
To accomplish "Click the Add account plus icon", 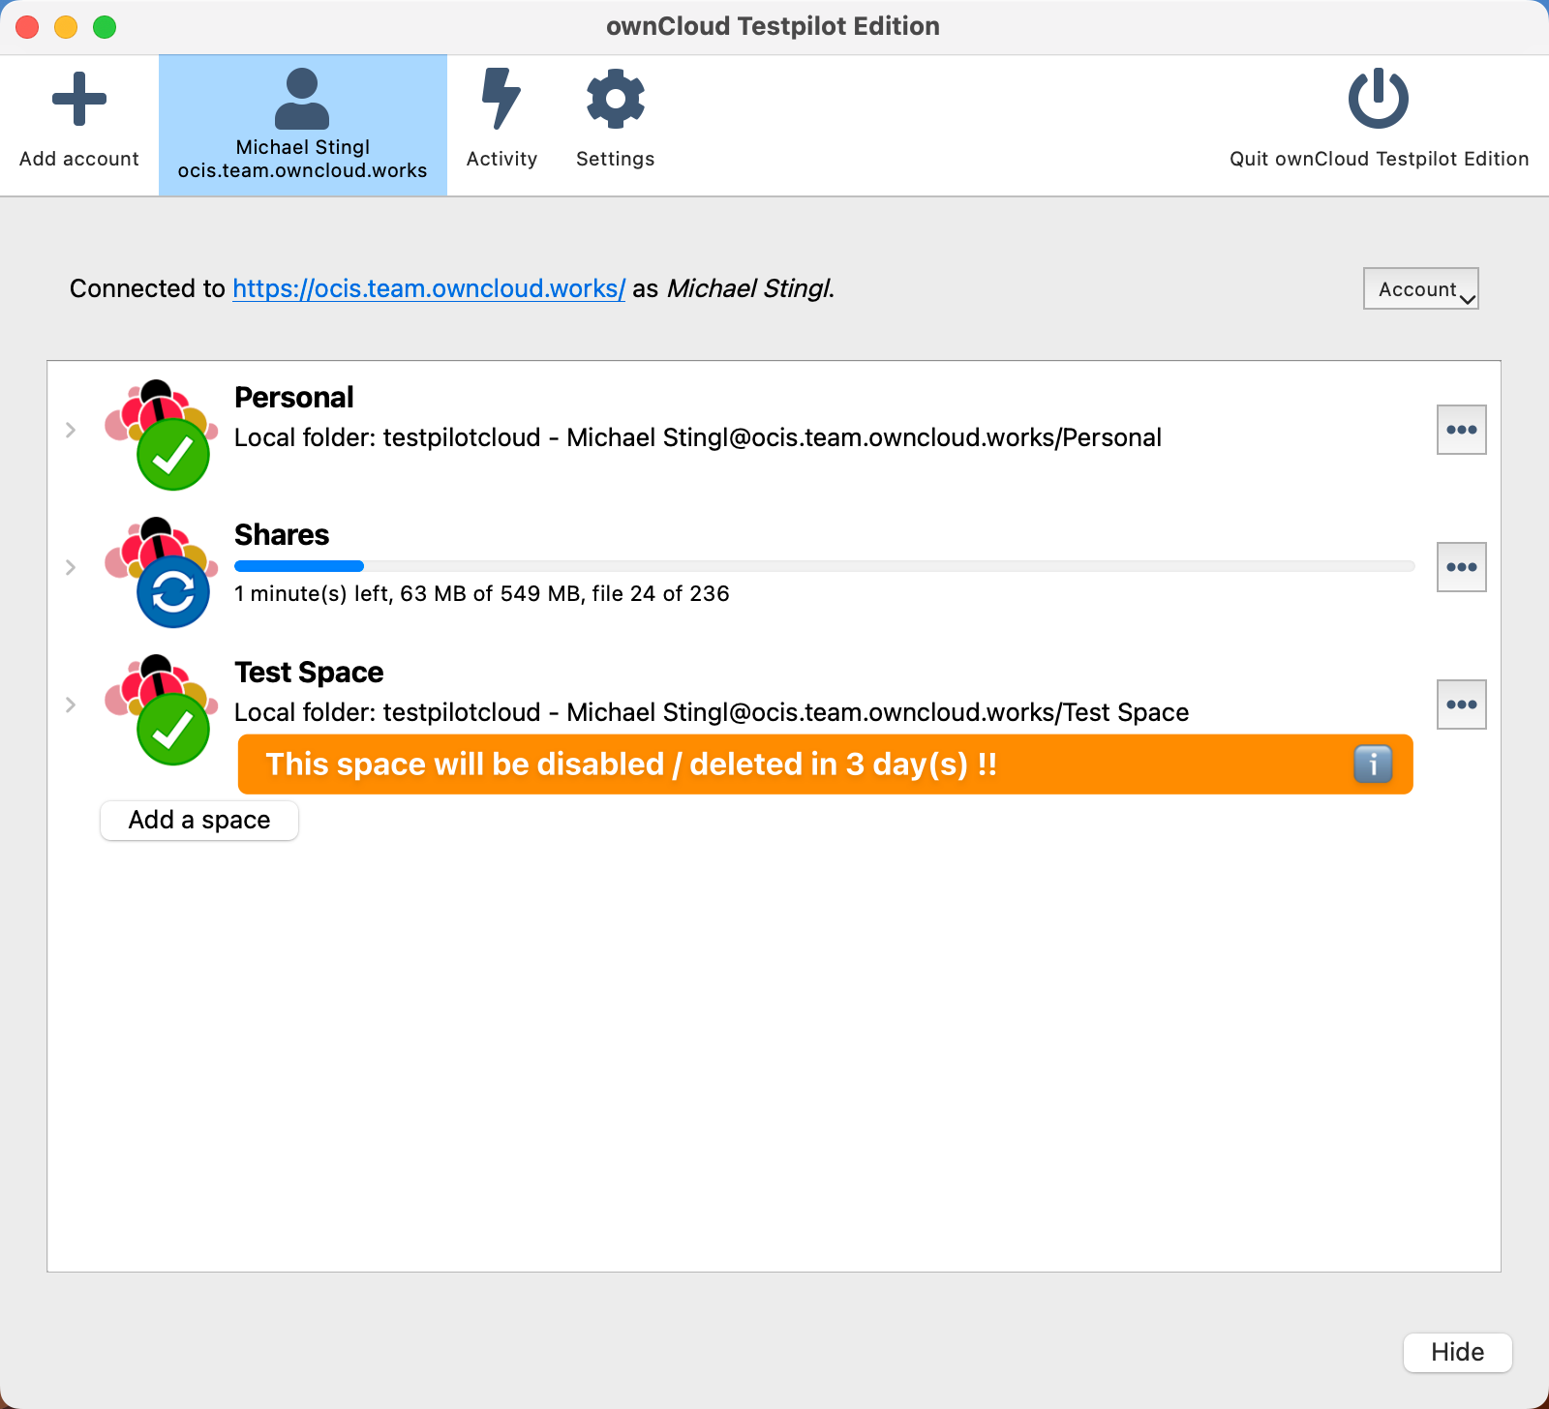I will 79,100.
